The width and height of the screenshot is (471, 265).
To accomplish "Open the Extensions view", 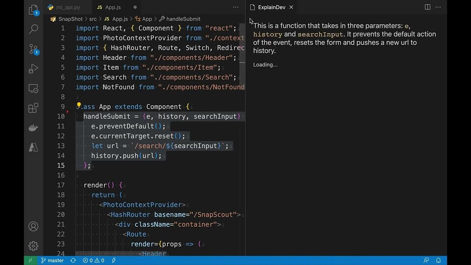I will click(x=33, y=108).
